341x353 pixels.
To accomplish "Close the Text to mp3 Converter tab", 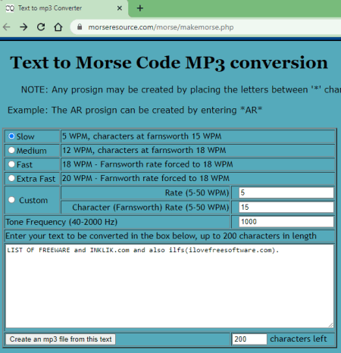I will click(x=120, y=8).
